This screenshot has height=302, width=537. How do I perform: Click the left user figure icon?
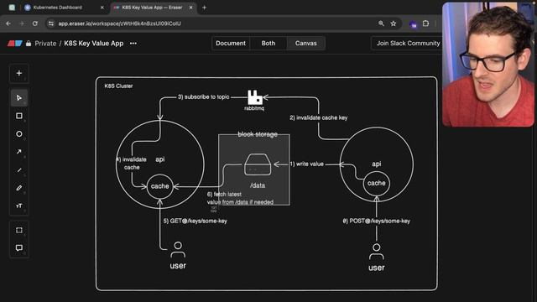(178, 250)
